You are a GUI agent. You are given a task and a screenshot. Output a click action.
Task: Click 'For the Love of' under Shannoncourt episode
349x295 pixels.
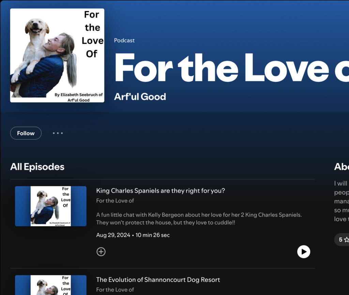(x=115, y=290)
